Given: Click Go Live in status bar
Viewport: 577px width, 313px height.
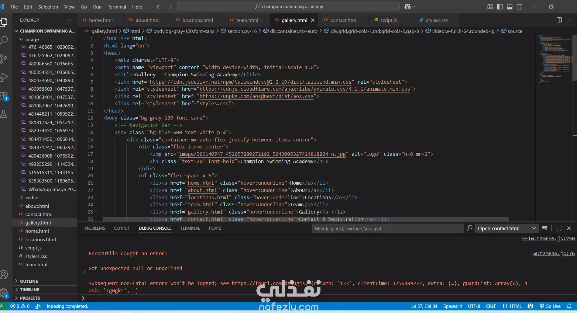Looking at the screenshot, I should point(550,306).
